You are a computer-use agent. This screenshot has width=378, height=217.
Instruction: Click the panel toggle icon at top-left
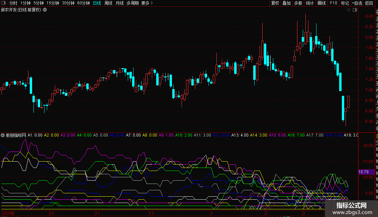click(3, 3)
